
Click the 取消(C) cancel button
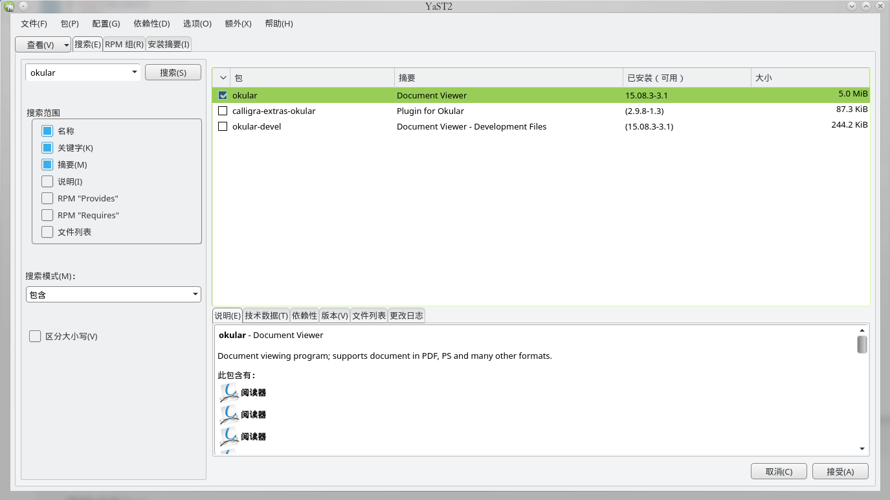pos(779,472)
